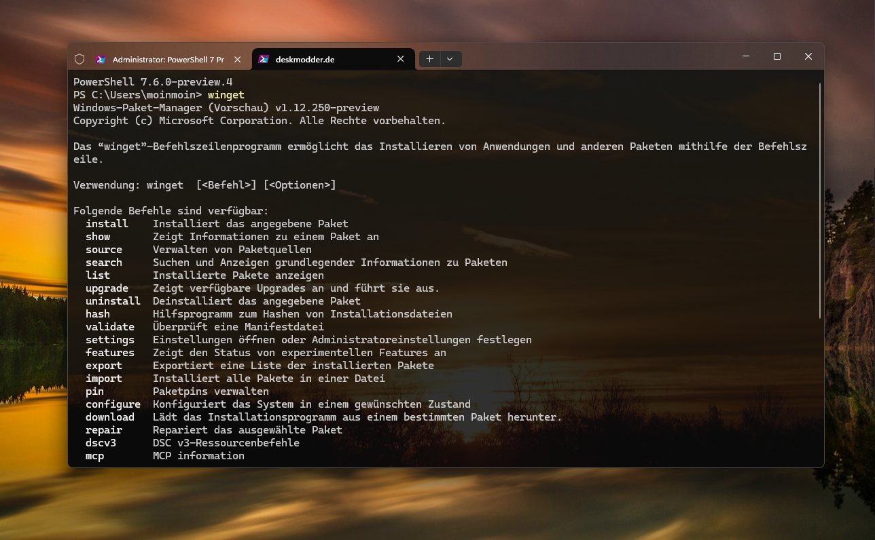This screenshot has width=875, height=540.
Task: Close the Windows Terminal window
Action: pos(808,56)
